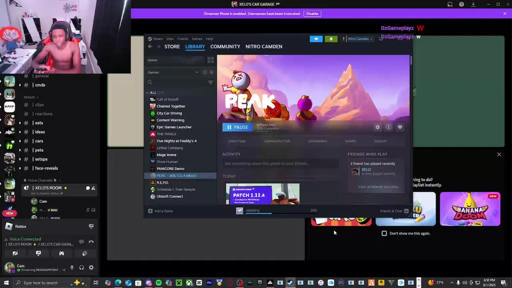Check the Don't show me this again box

tap(384, 233)
